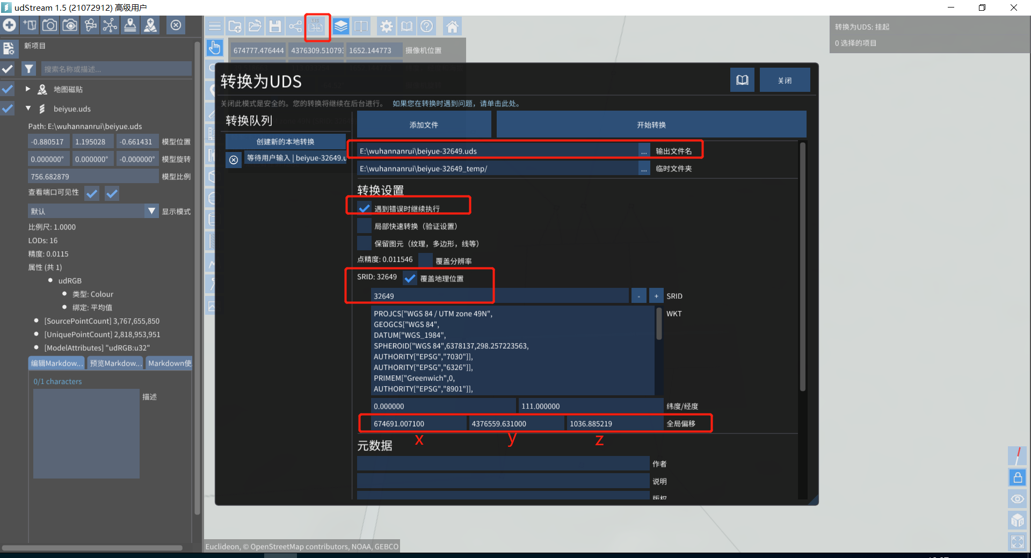Click the save floppy disk icon
This screenshot has height=558, width=1031.
tap(275, 26)
